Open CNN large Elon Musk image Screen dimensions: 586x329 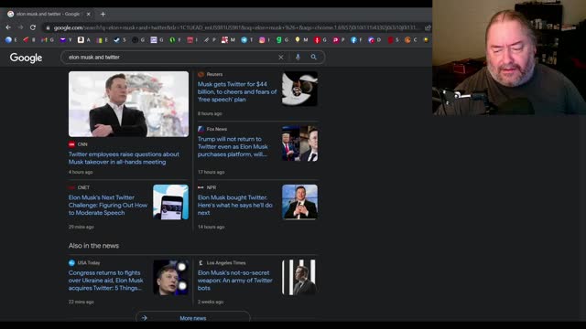(128, 104)
